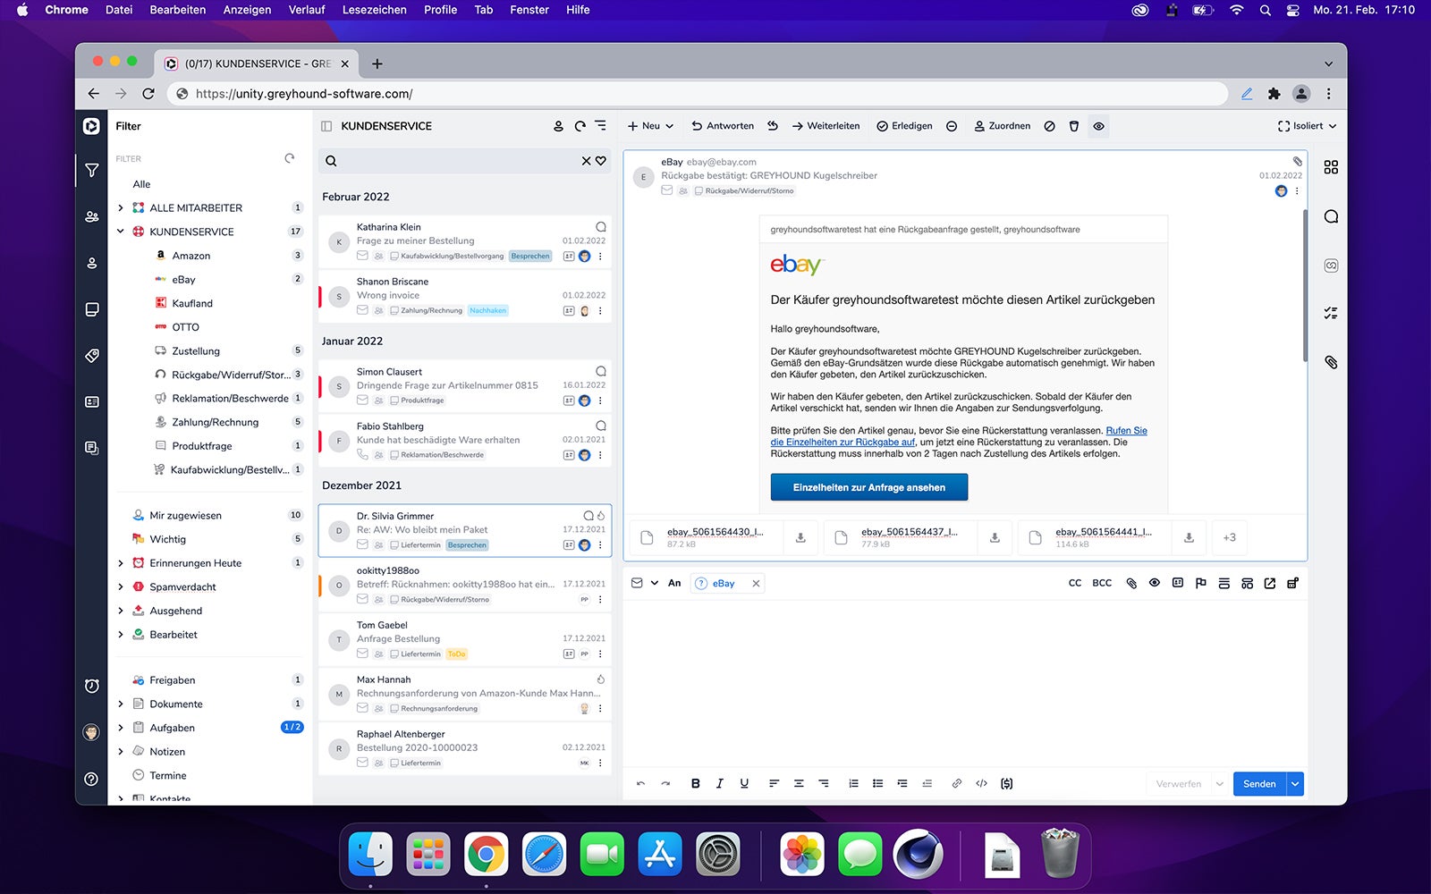Download attachment ebay_5061564430
The image size is (1431, 894).
tap(800, 537)
